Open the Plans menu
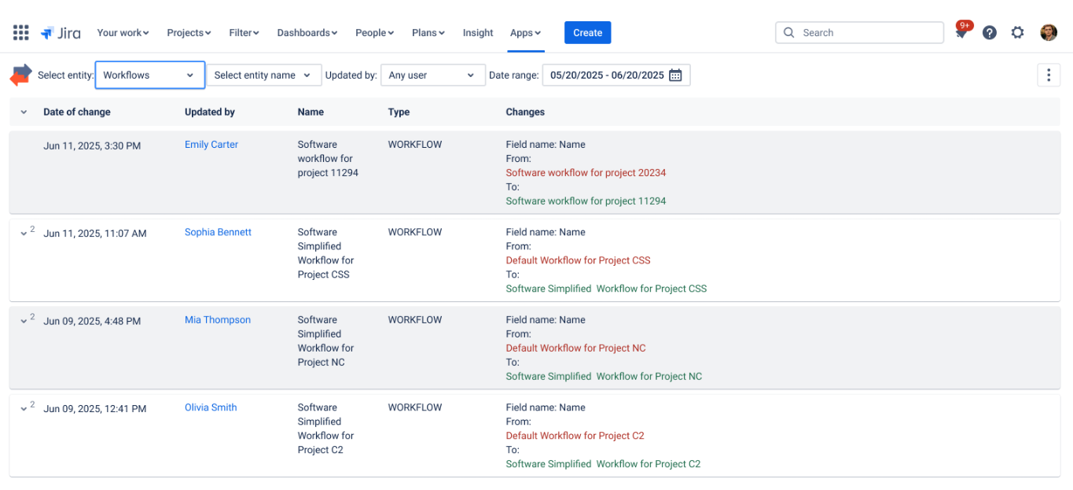Image resolution: width=1073 pixels, height=490 pixels. (428, 32)
